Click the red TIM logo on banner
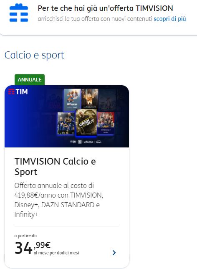The width and height of the screenshot is (197, 269). [x=18, y=91]
